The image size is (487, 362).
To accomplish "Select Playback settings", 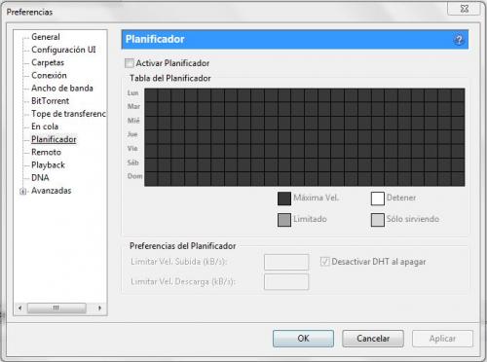I will [48, 164].
